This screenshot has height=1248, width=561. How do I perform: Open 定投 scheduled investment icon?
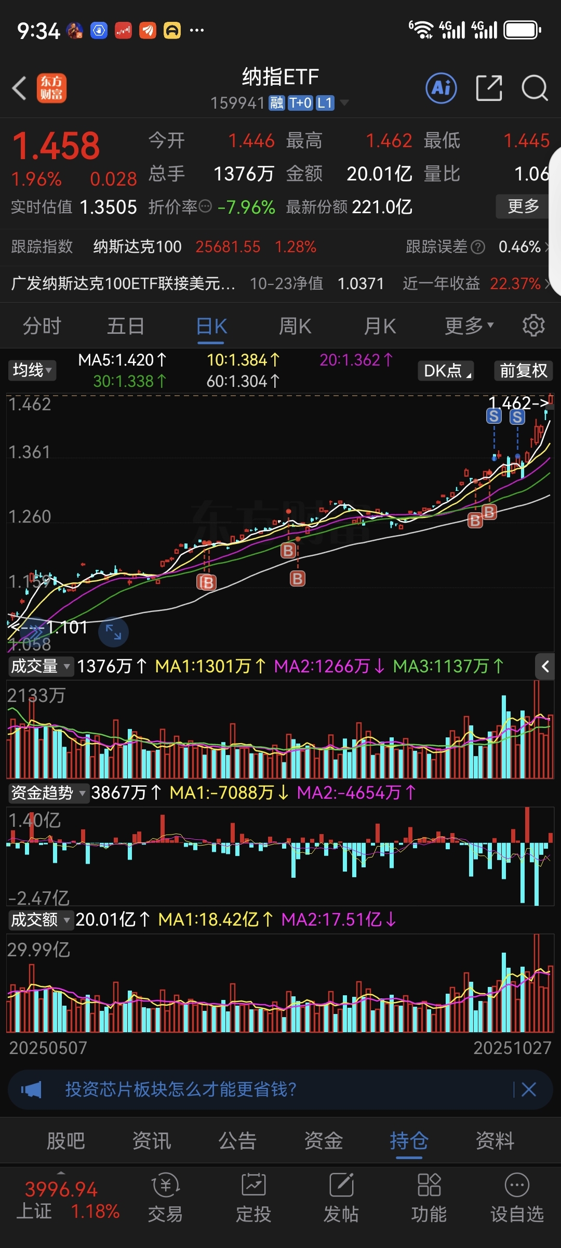pos(253,1198)
